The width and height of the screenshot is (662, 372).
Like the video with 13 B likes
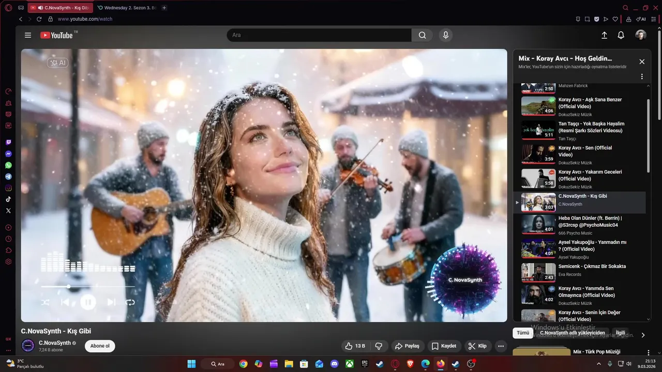point(355,346)
